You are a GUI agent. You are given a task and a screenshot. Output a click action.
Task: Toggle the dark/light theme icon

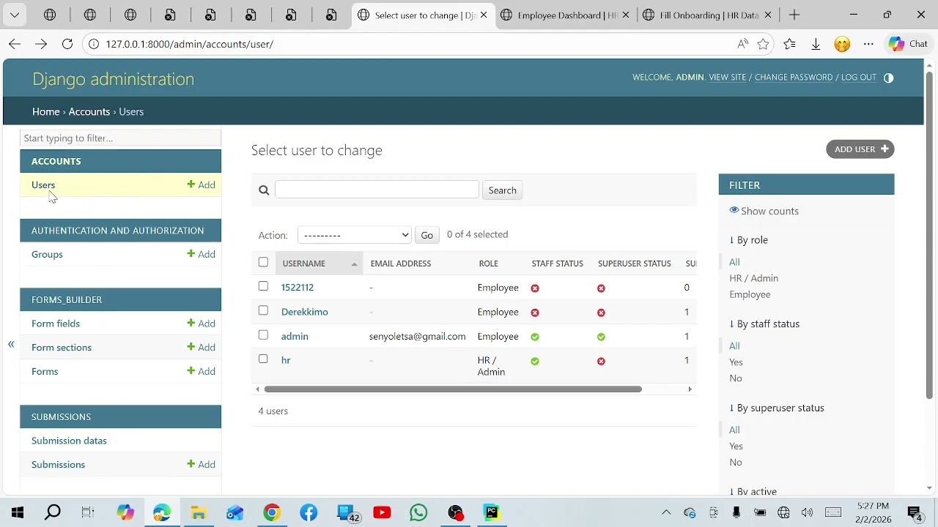point(889,78)
